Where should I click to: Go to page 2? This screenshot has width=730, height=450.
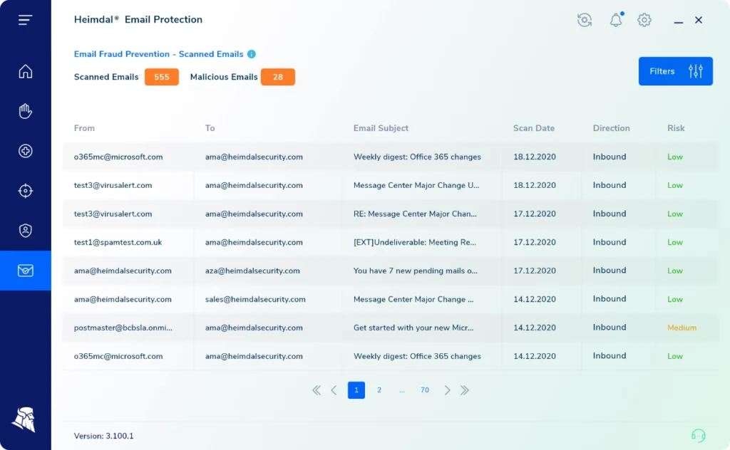pyautogui.click(x=379, y=390)
